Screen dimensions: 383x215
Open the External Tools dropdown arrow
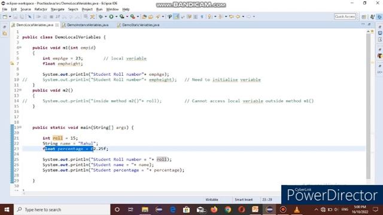(x=138, y=17)
